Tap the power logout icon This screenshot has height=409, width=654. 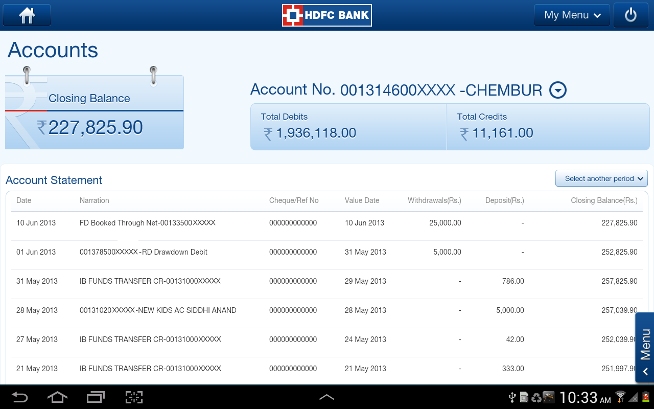[630, 15]
